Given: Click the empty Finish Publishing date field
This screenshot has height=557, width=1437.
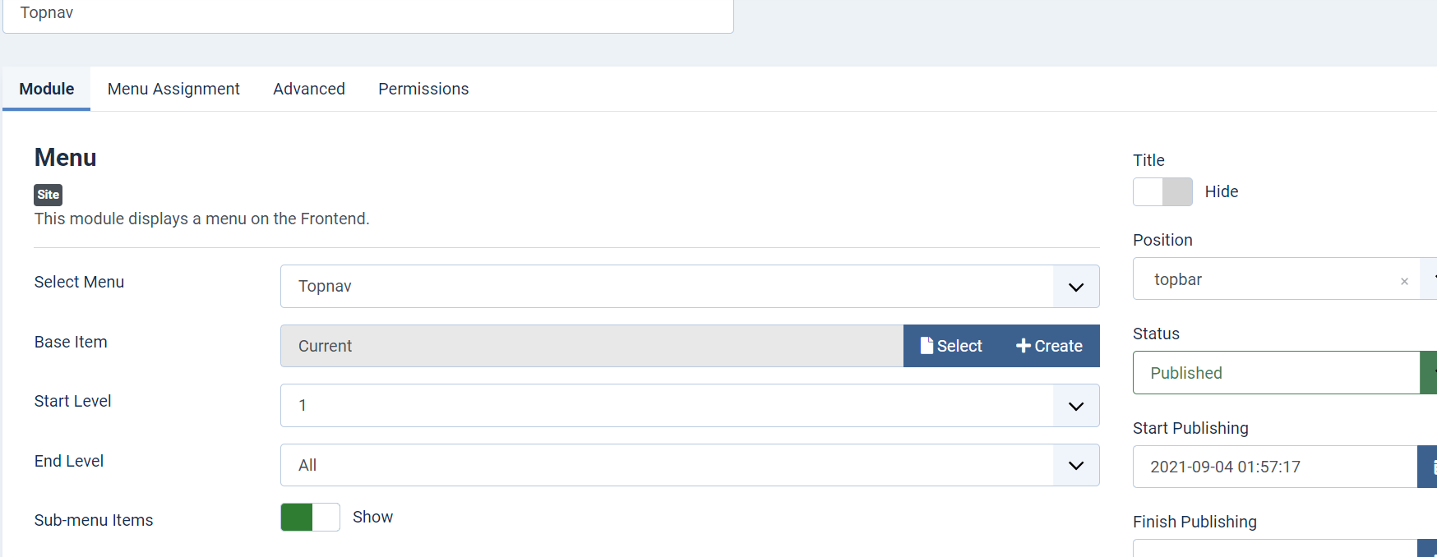Looking at the screenshot, I should pyautogui.click(x=1274, y=549).
